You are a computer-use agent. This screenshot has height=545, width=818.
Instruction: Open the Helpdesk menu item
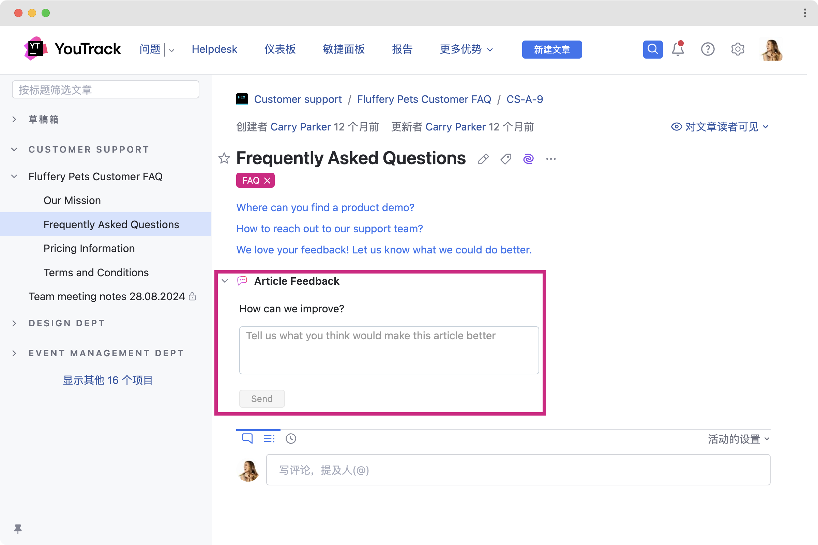pyautogui.click(x=214, y=49)
